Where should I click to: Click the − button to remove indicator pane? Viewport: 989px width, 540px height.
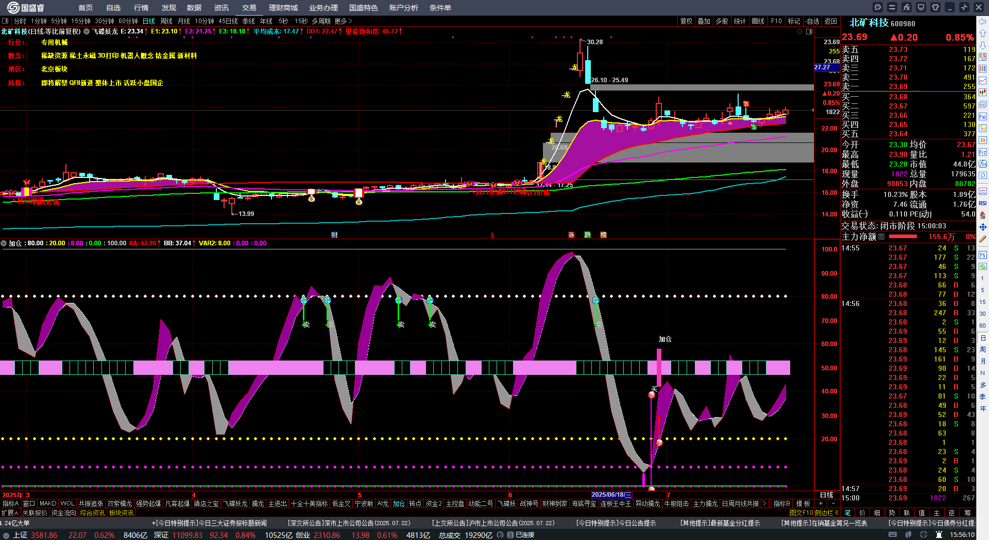(833, 503)
